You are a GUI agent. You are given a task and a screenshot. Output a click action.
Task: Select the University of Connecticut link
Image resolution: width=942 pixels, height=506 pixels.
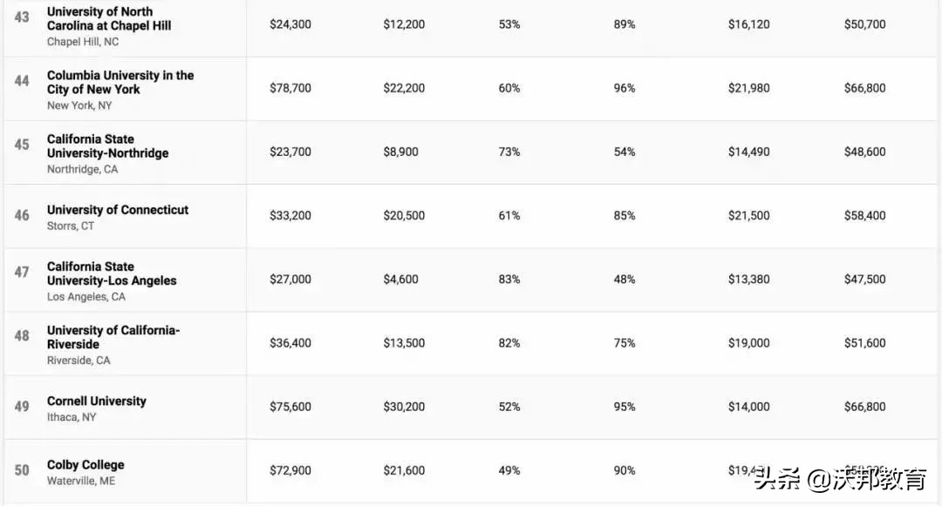pyautogui.click(x=118, y=210)
